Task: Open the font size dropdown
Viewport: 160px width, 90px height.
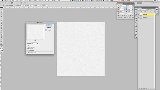Action: click(124, 8)
